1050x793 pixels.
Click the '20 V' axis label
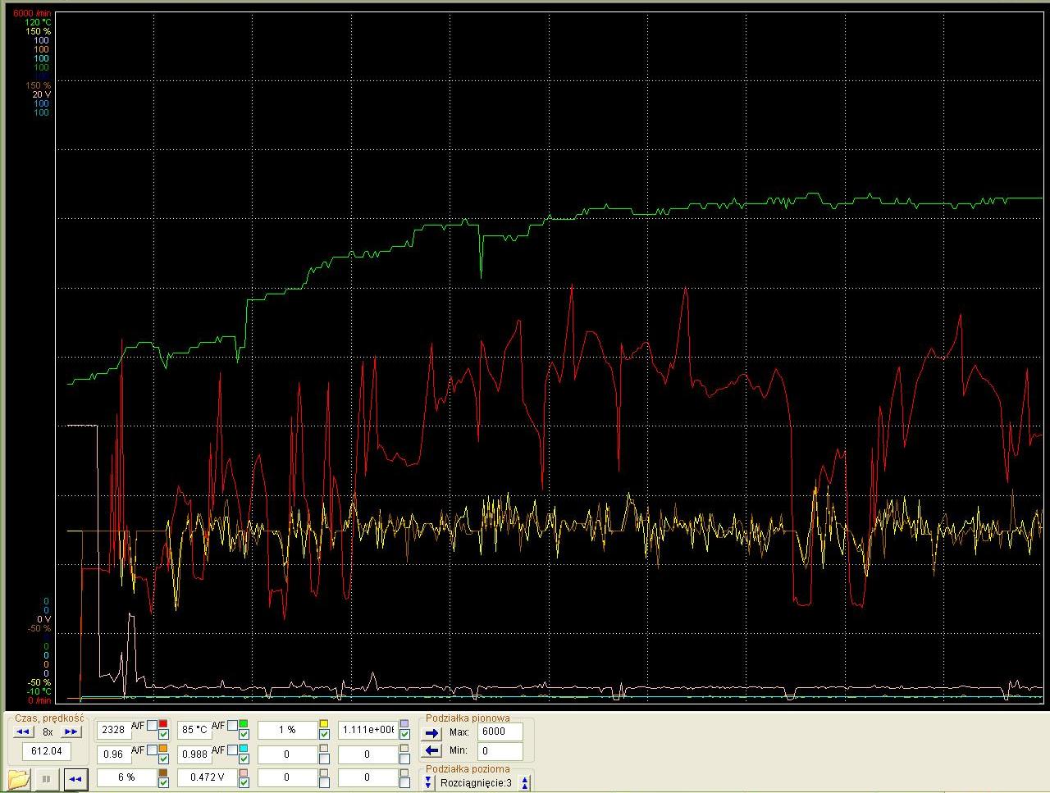[x=42, y=94]
